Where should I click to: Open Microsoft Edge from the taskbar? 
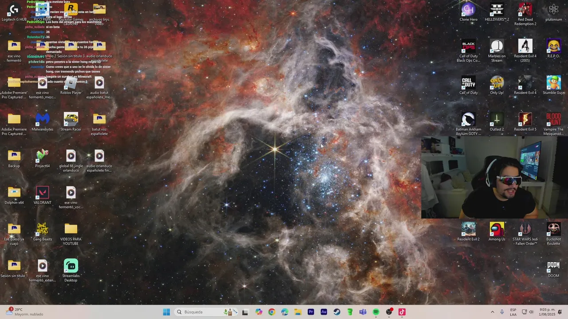click(x=285, y=312)
